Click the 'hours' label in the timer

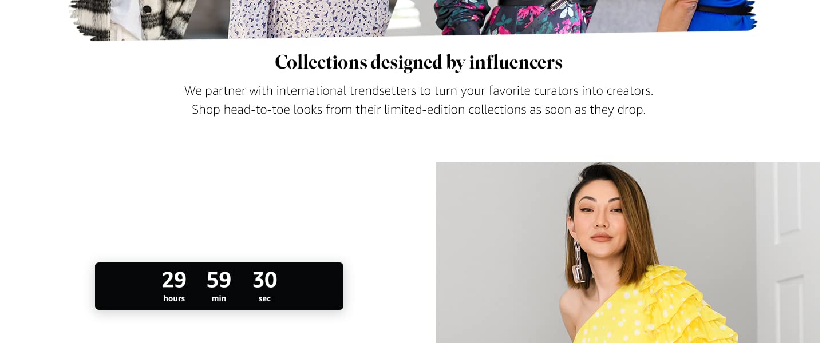174,298
